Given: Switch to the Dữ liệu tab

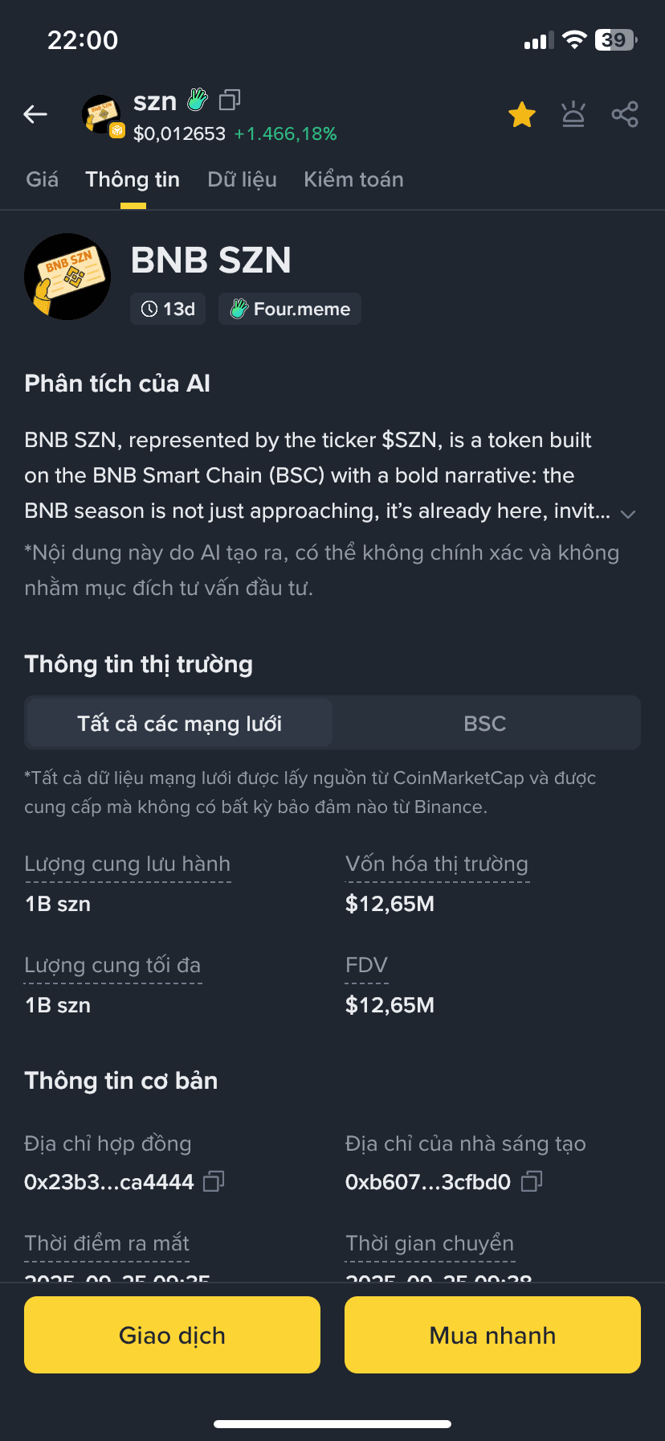Looking at the screenshot, I should [242, 179].
